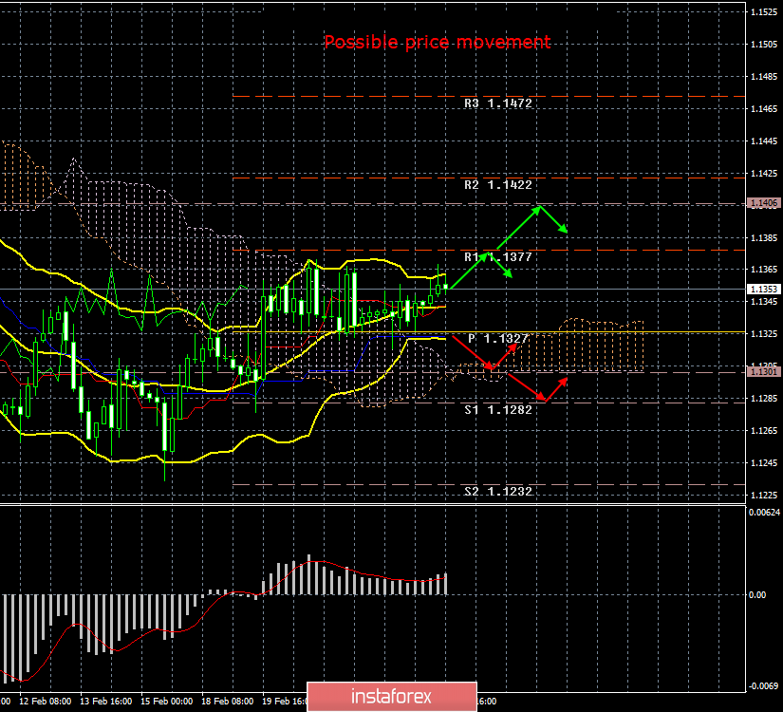Image resolution: width=783 pixels, height=712 pixels.
Task: Click the 1.1301 price level tag
Action: tap(763, 372)
